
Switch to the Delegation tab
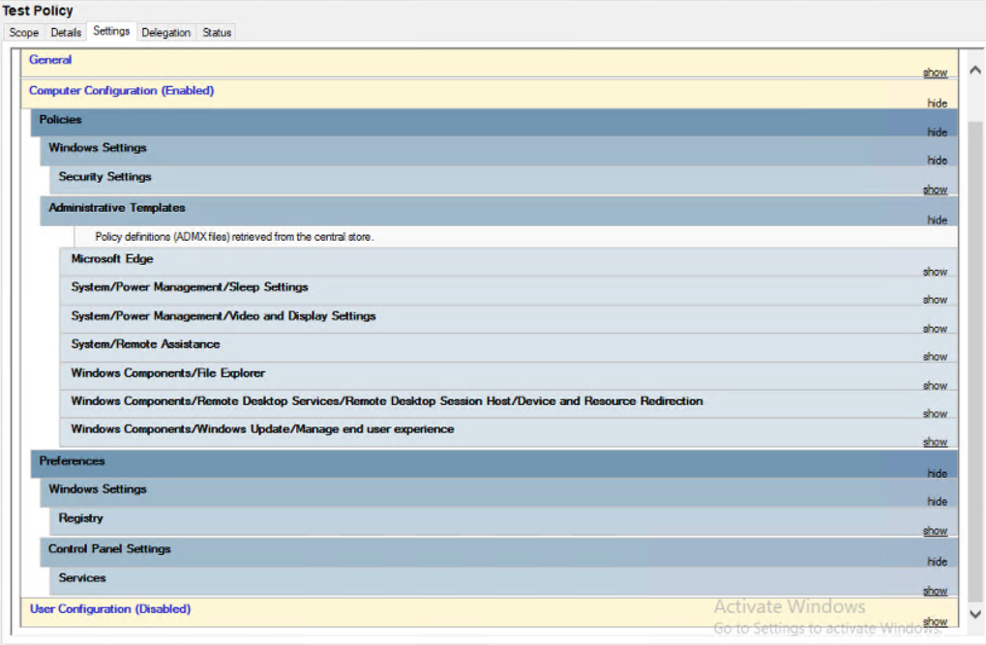click(165, 32)
